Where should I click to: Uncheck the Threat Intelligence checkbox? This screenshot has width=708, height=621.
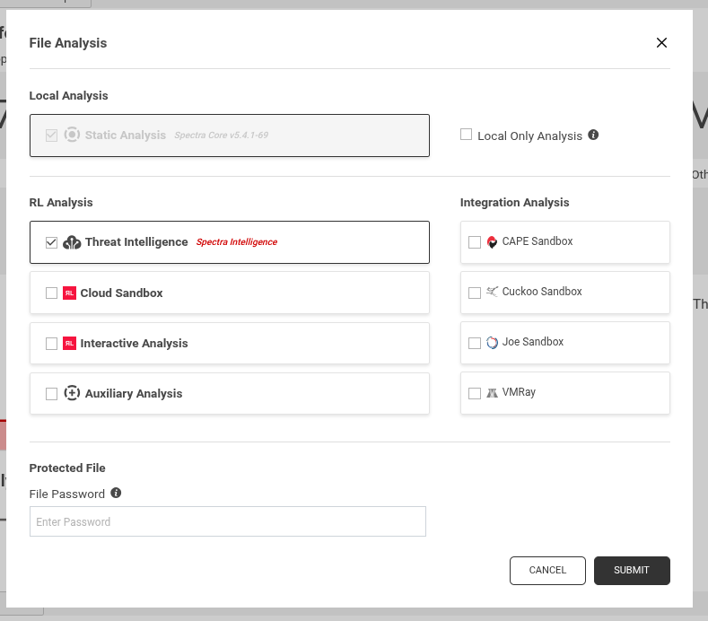click(51, 242)
